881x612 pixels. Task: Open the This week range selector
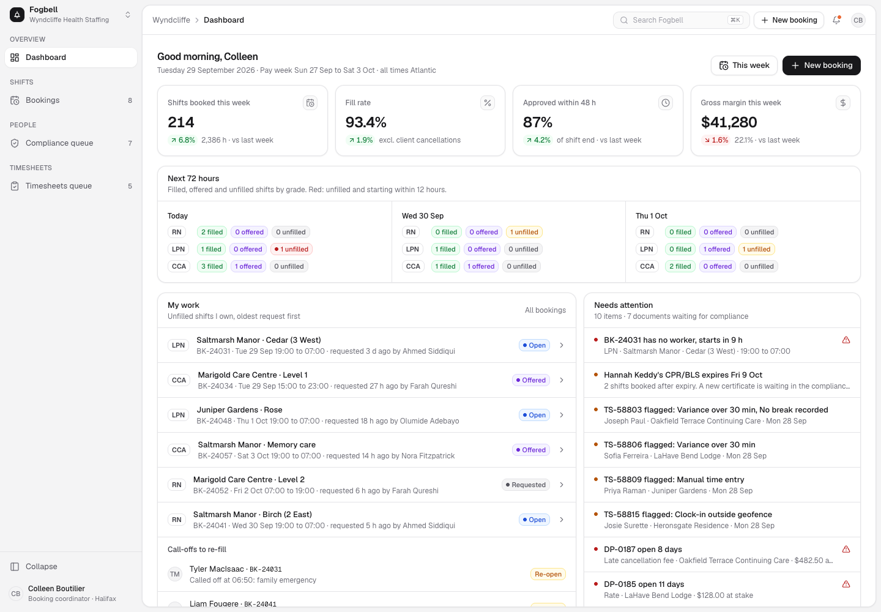pos(744,65)
